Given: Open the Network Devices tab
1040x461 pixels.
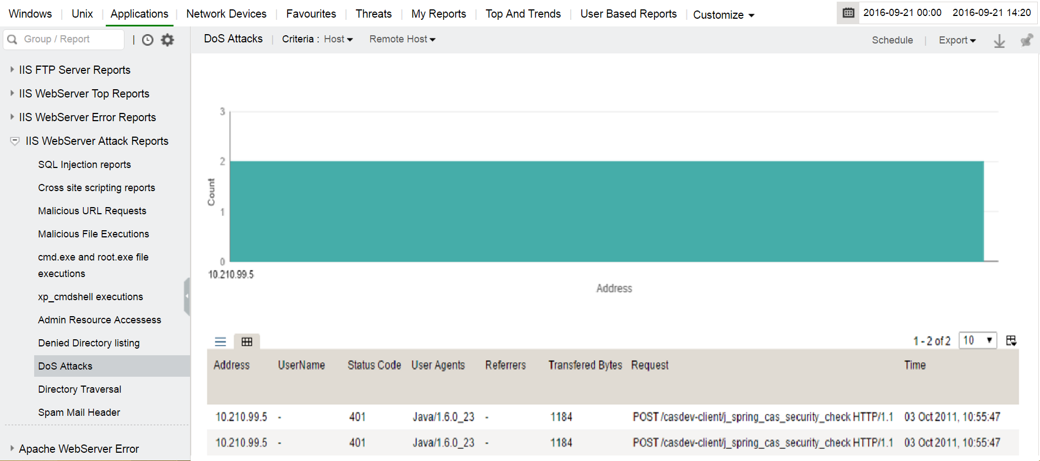Looking at the screenshot, I should 226,14.
